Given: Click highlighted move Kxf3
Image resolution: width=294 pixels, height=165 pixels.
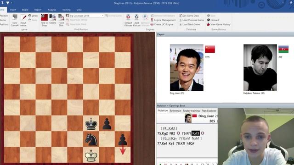Looking at the screenshot, I should coord(196,133).
